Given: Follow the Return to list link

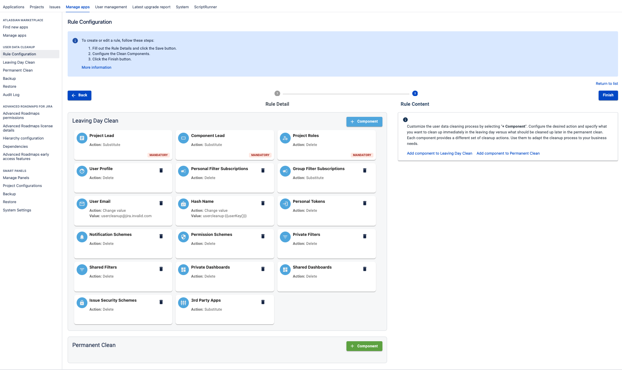Looking at the screenshot, I should point(607,84).
